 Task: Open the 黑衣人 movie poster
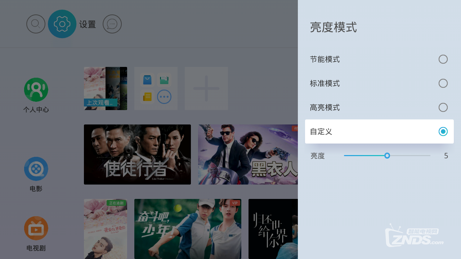tap(248, 155)
